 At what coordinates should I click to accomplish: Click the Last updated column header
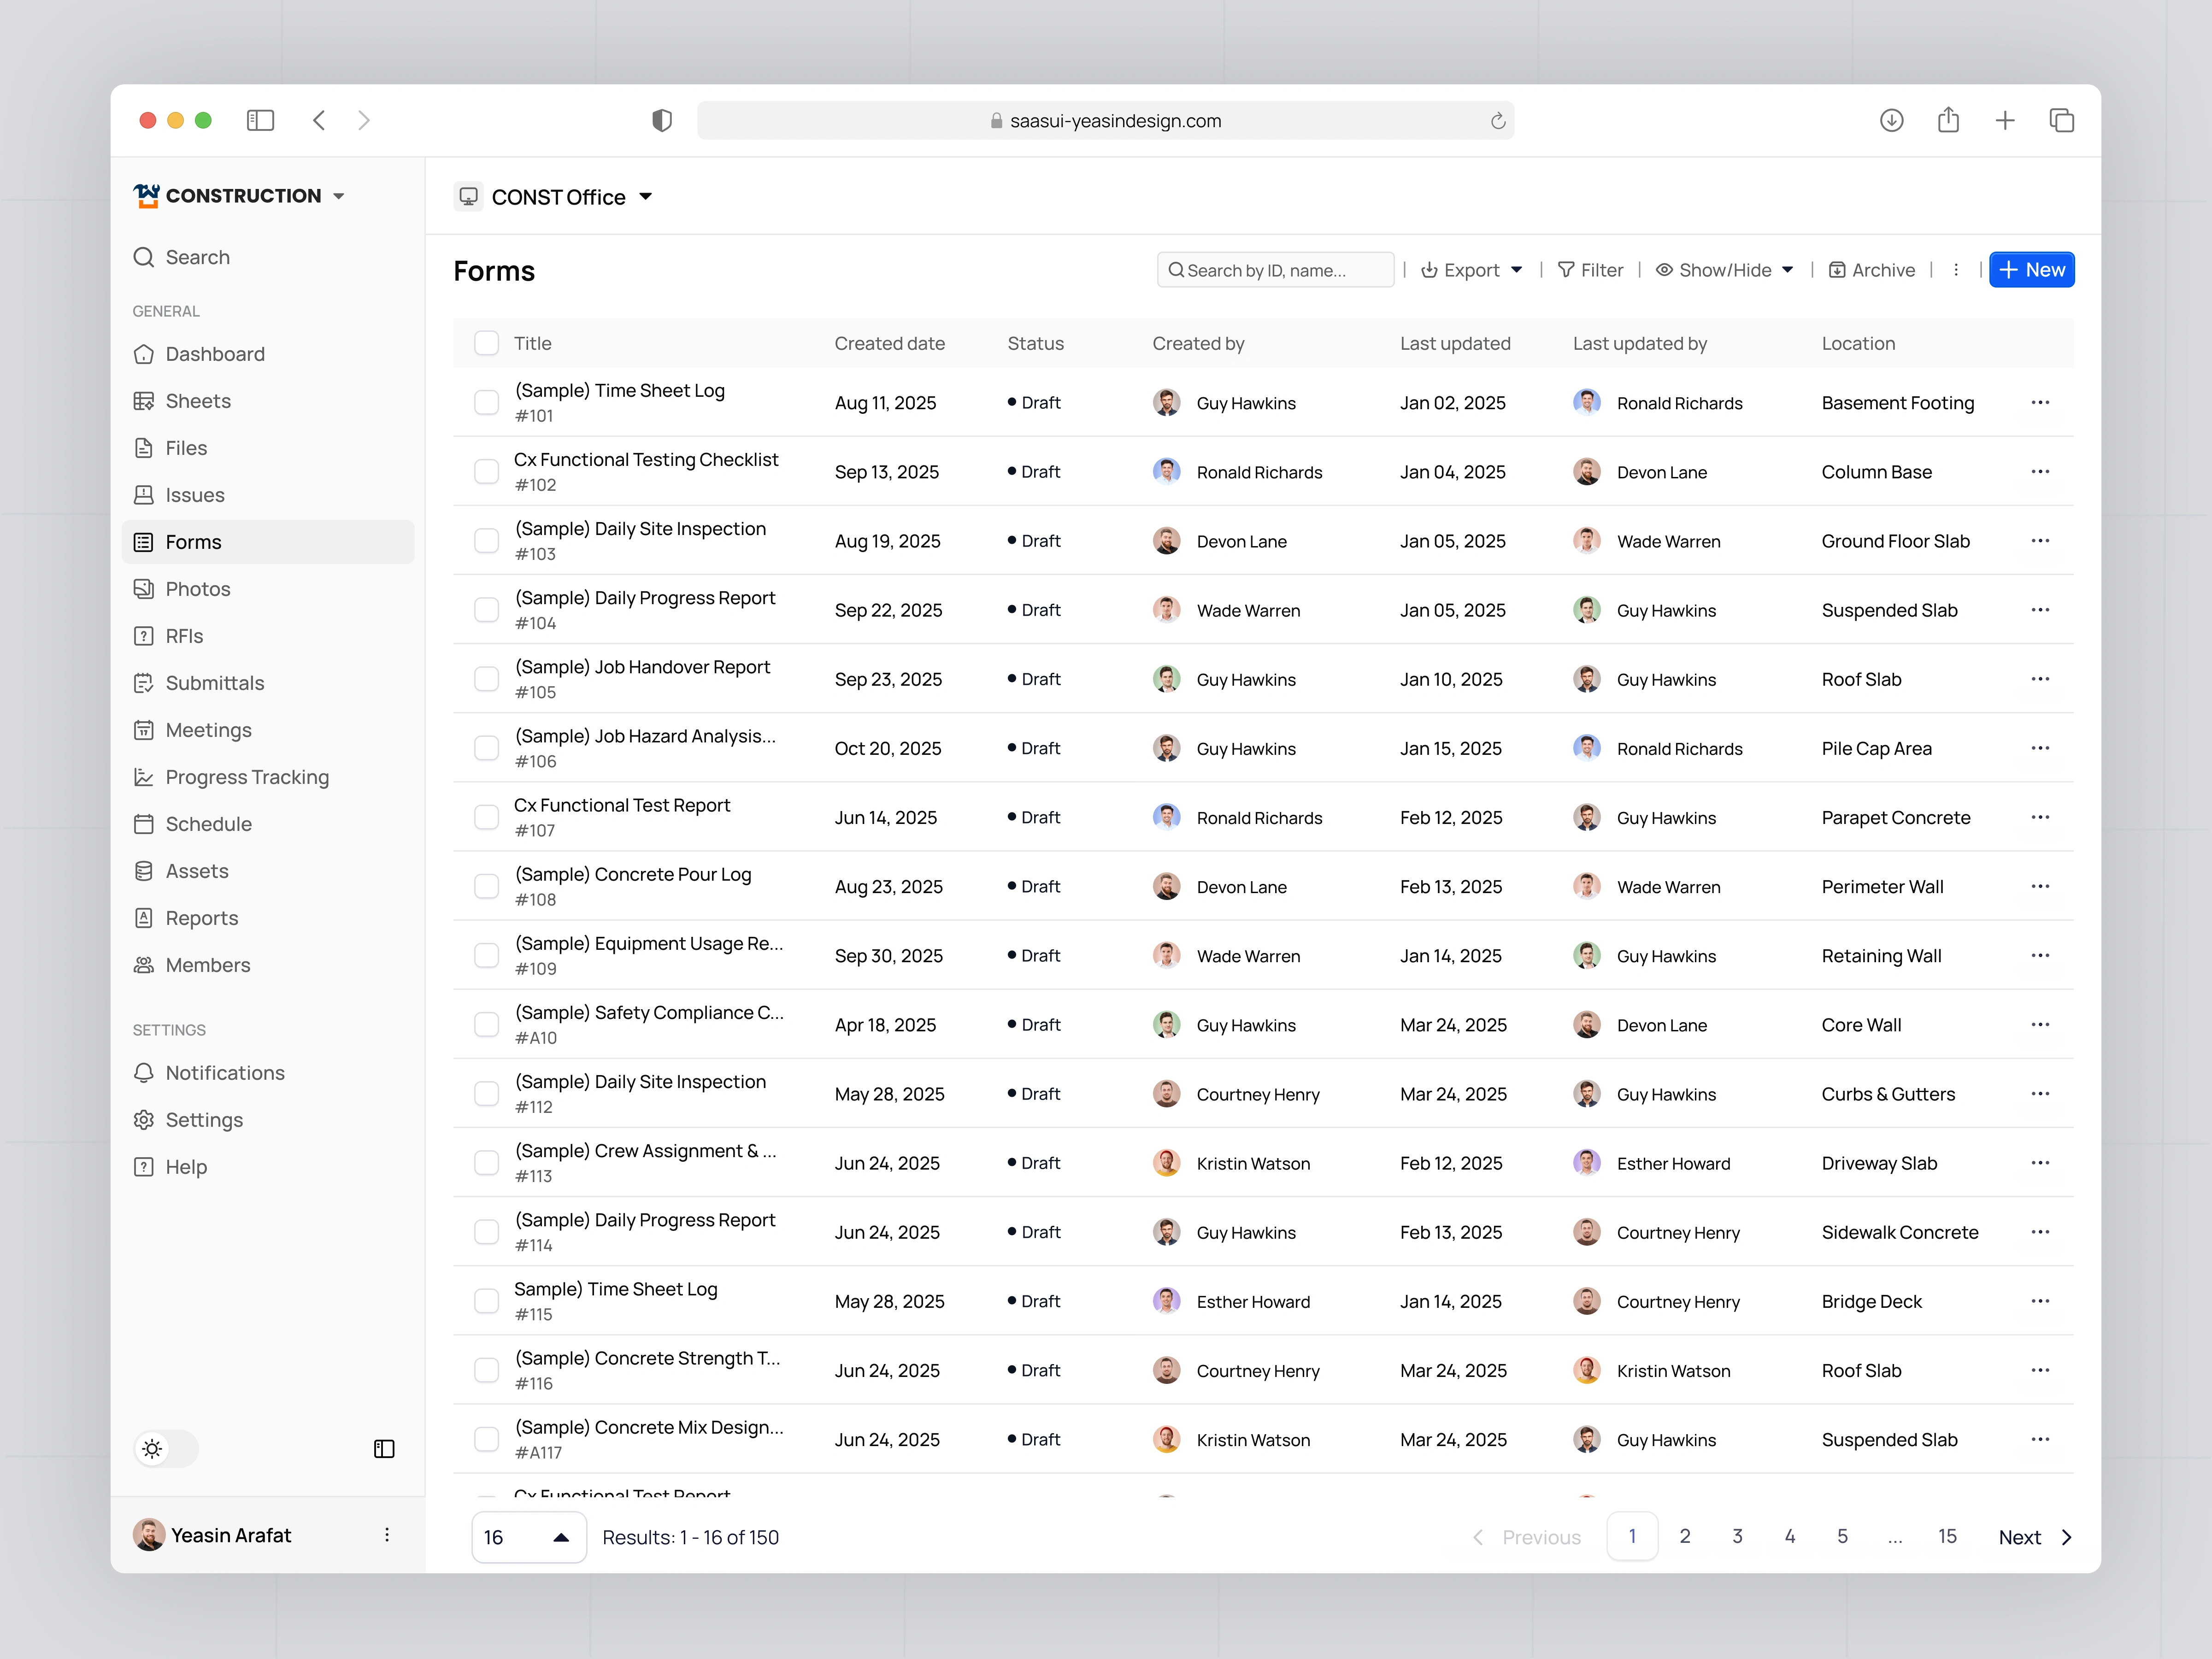1455,343
